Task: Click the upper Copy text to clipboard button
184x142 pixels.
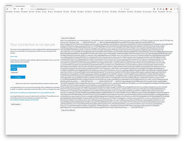Action: click(68, 38)
